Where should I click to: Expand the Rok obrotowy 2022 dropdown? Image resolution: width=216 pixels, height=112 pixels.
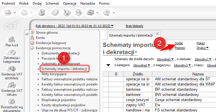click(x=75, y=26)
